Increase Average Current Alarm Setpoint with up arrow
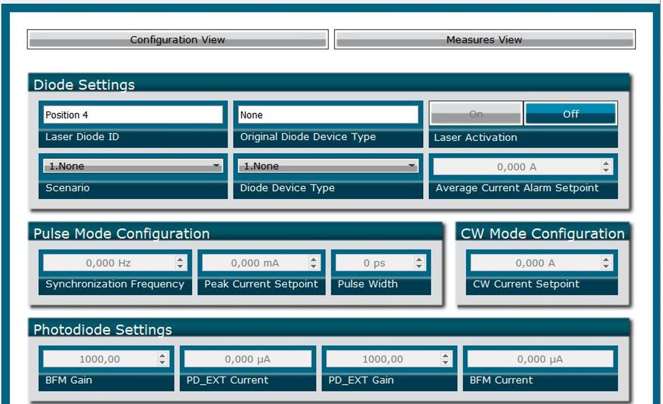Screen dimensions: 663x404 tap(606, 164)
